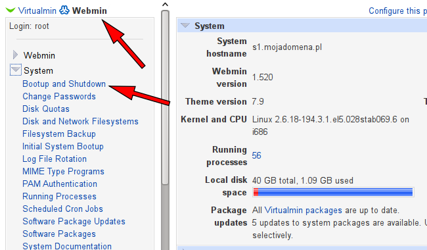Open Filesystem Backup
427x250 pixels.
pyautogui.click(x=59, y=134)
